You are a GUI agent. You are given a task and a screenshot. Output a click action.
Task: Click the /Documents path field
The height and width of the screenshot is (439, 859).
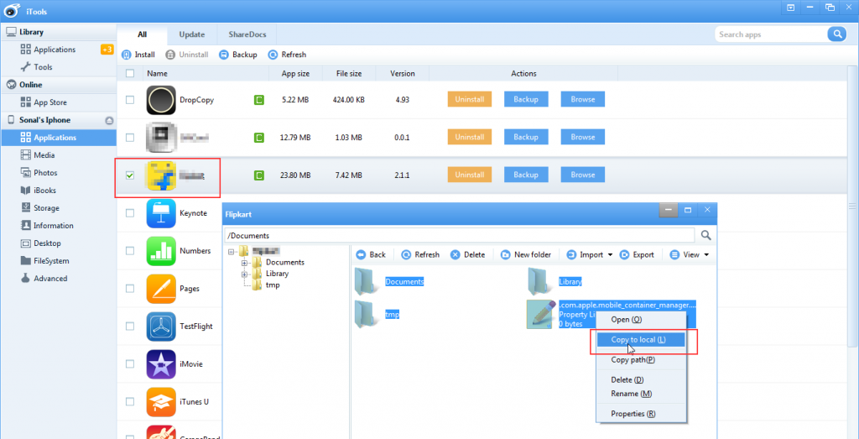[x=460, y=236]
